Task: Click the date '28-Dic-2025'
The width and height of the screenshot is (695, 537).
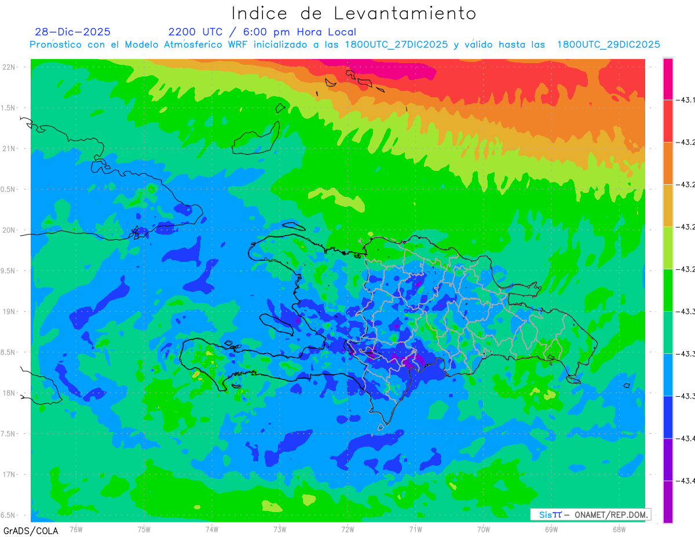Action: 72,32
